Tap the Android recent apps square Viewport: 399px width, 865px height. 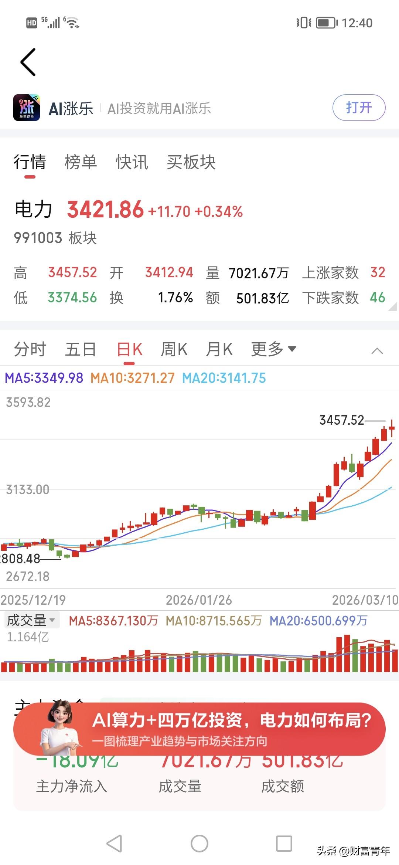(x=284, y=844)
